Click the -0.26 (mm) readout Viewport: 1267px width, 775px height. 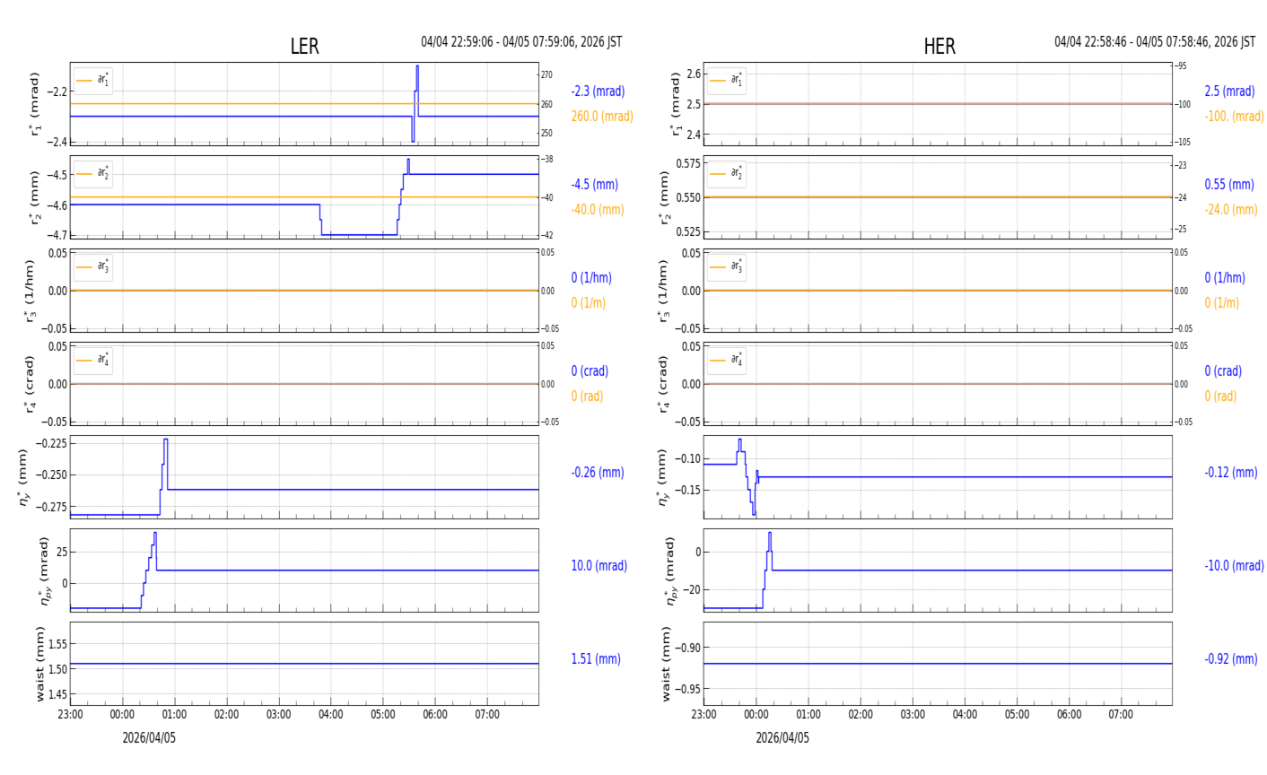click(598, 473)
